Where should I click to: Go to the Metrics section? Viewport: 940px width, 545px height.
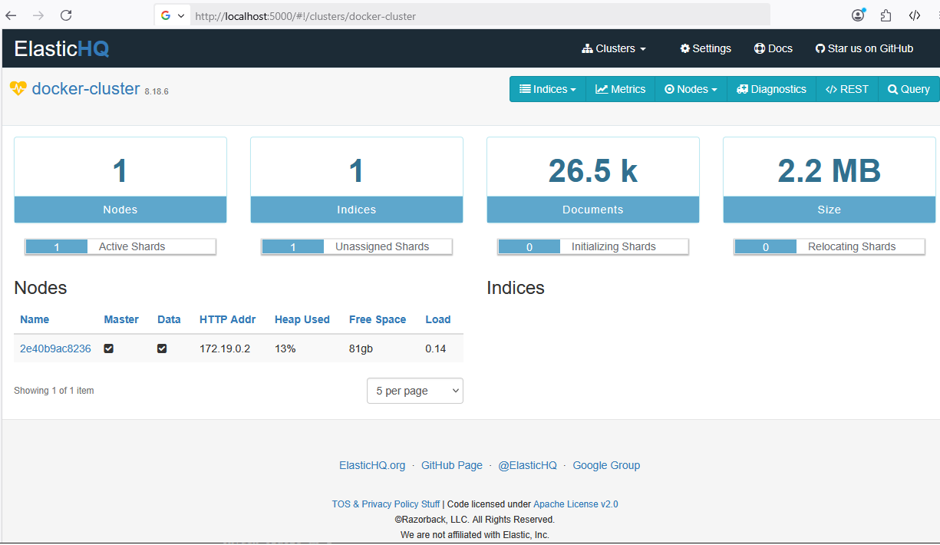point(620,89)
